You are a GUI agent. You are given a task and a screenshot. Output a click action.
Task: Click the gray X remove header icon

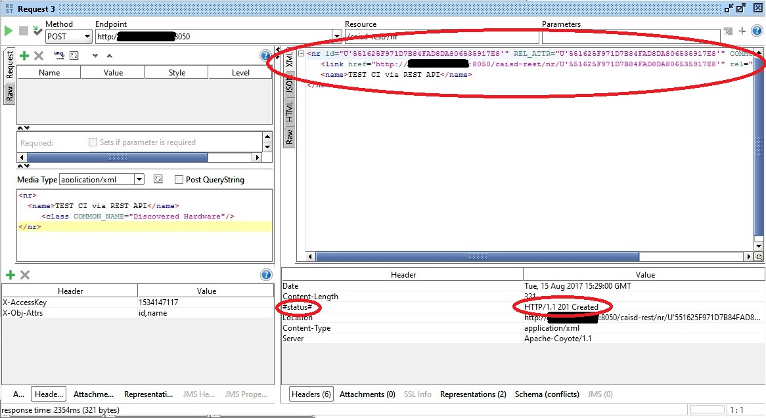tap(25, 275)
